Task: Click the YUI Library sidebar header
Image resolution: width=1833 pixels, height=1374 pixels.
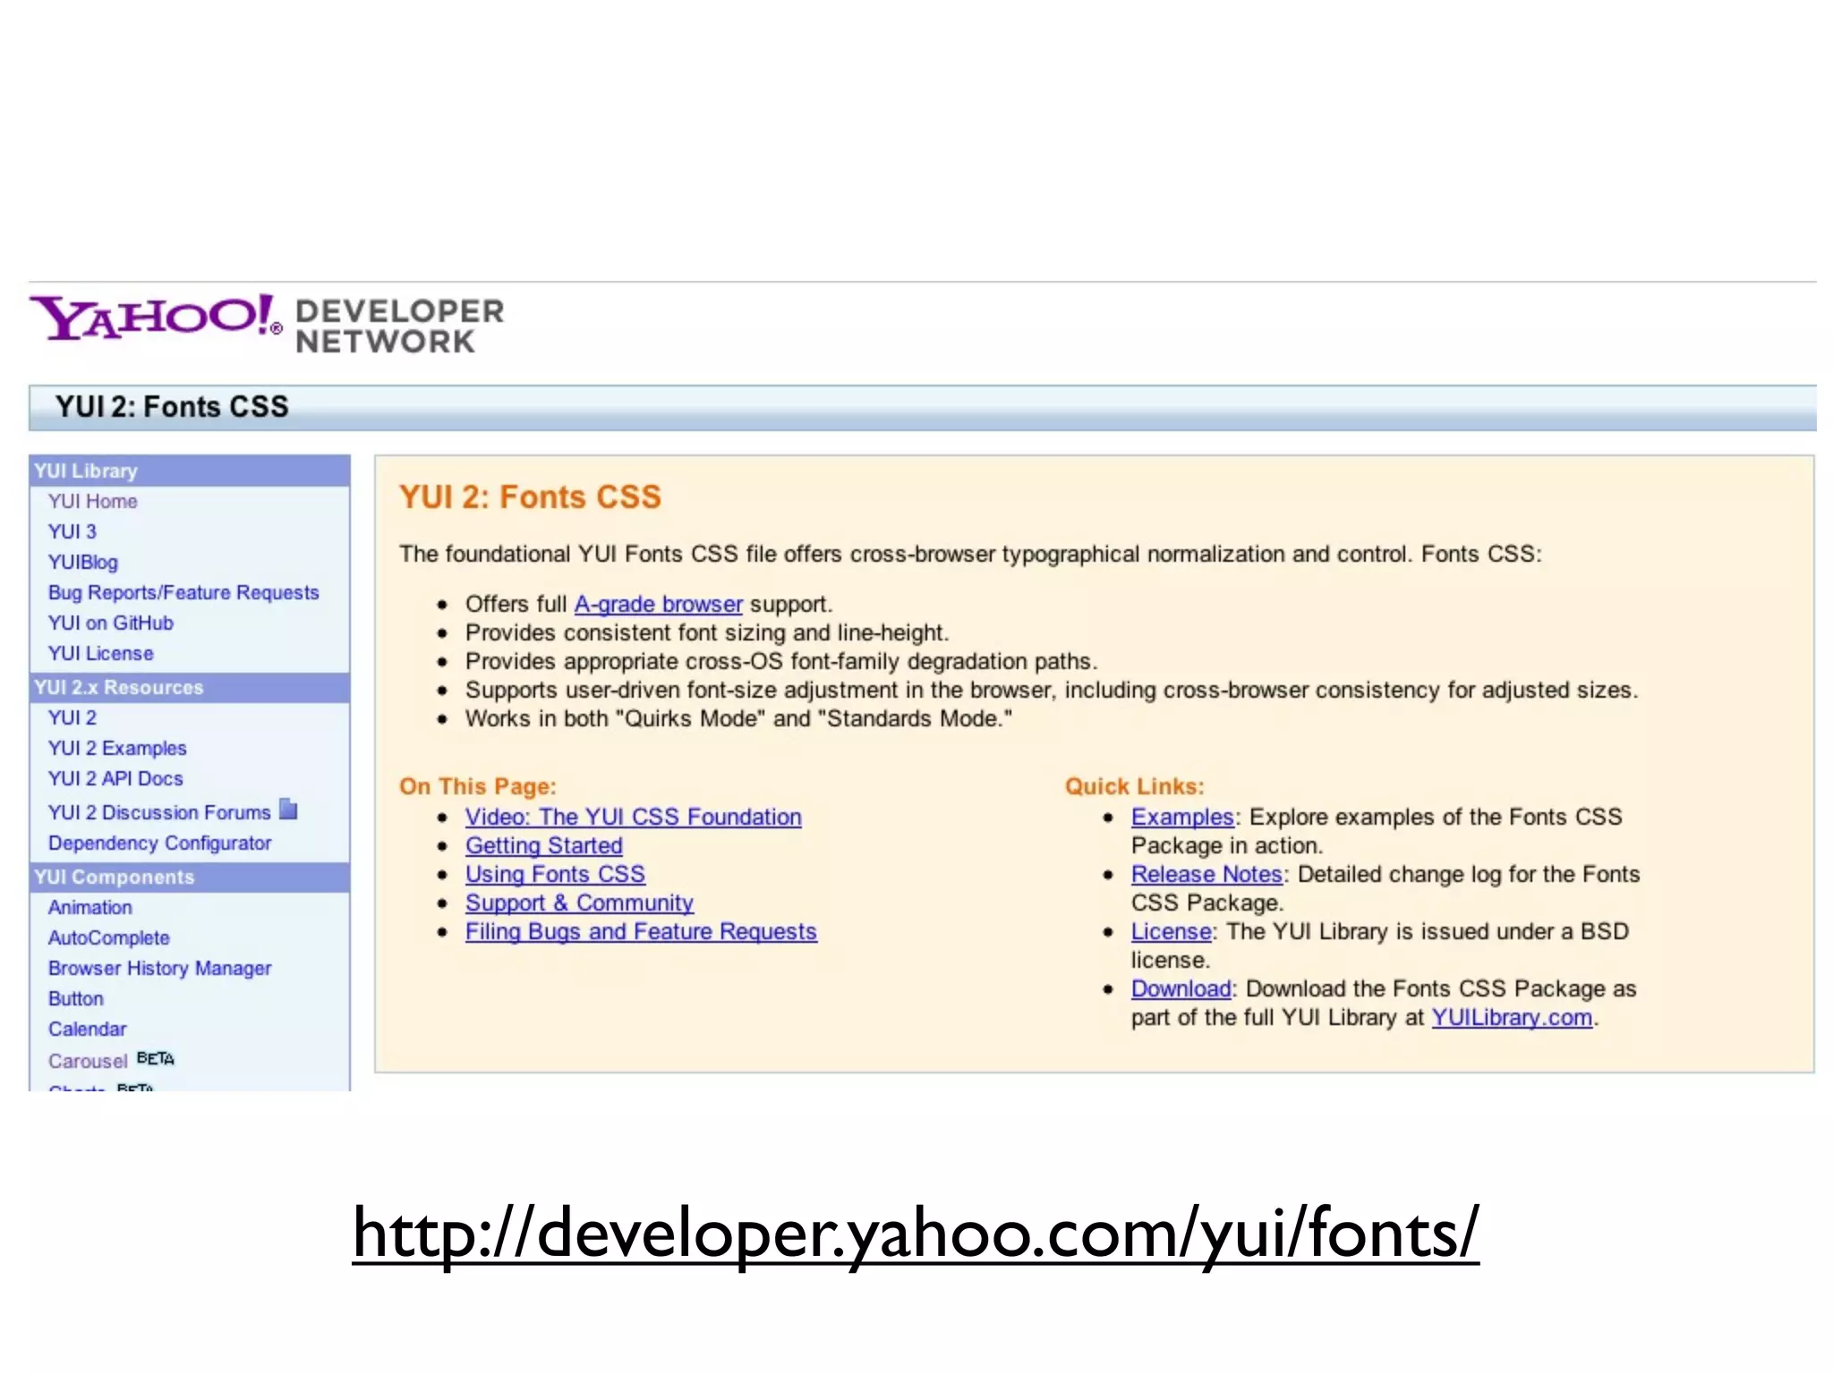Action: click(x=190, y=471)
